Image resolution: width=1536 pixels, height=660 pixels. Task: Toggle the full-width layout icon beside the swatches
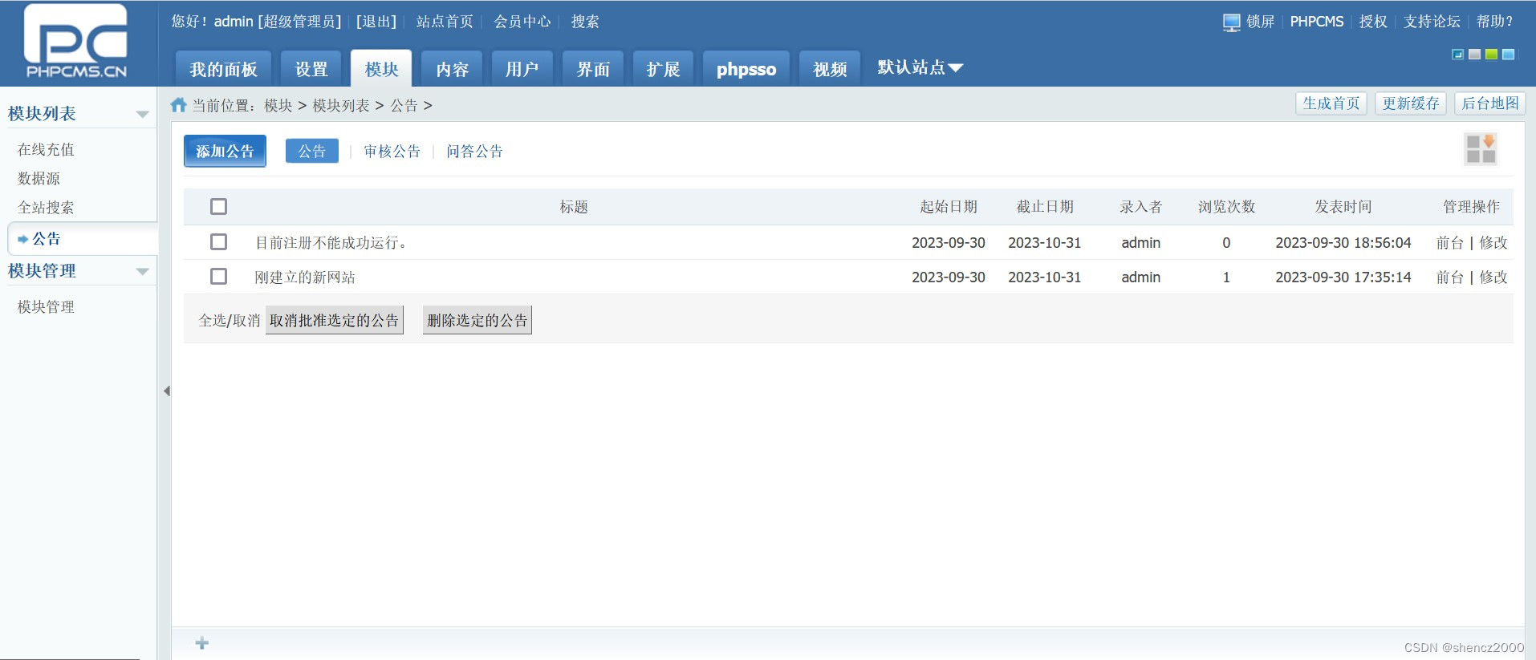click(x=1458, y=55)
